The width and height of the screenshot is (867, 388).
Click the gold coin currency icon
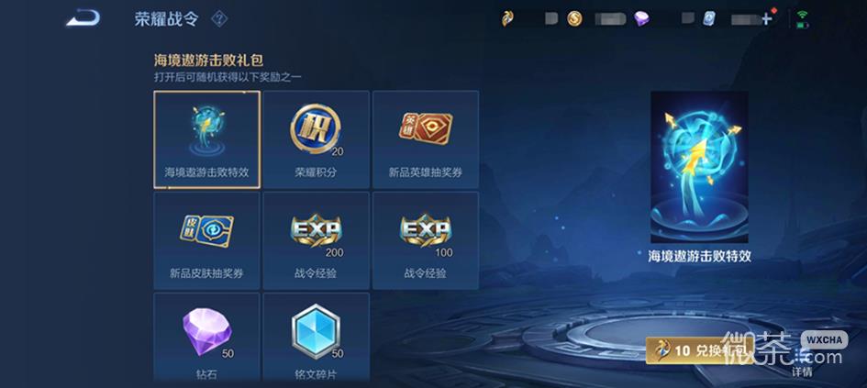click(x=574, y=18)
